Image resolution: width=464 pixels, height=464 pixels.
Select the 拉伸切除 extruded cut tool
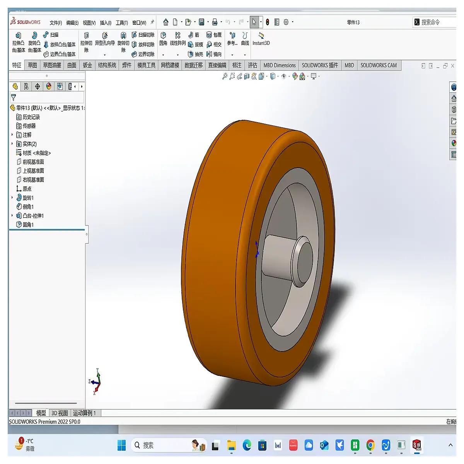86,42
